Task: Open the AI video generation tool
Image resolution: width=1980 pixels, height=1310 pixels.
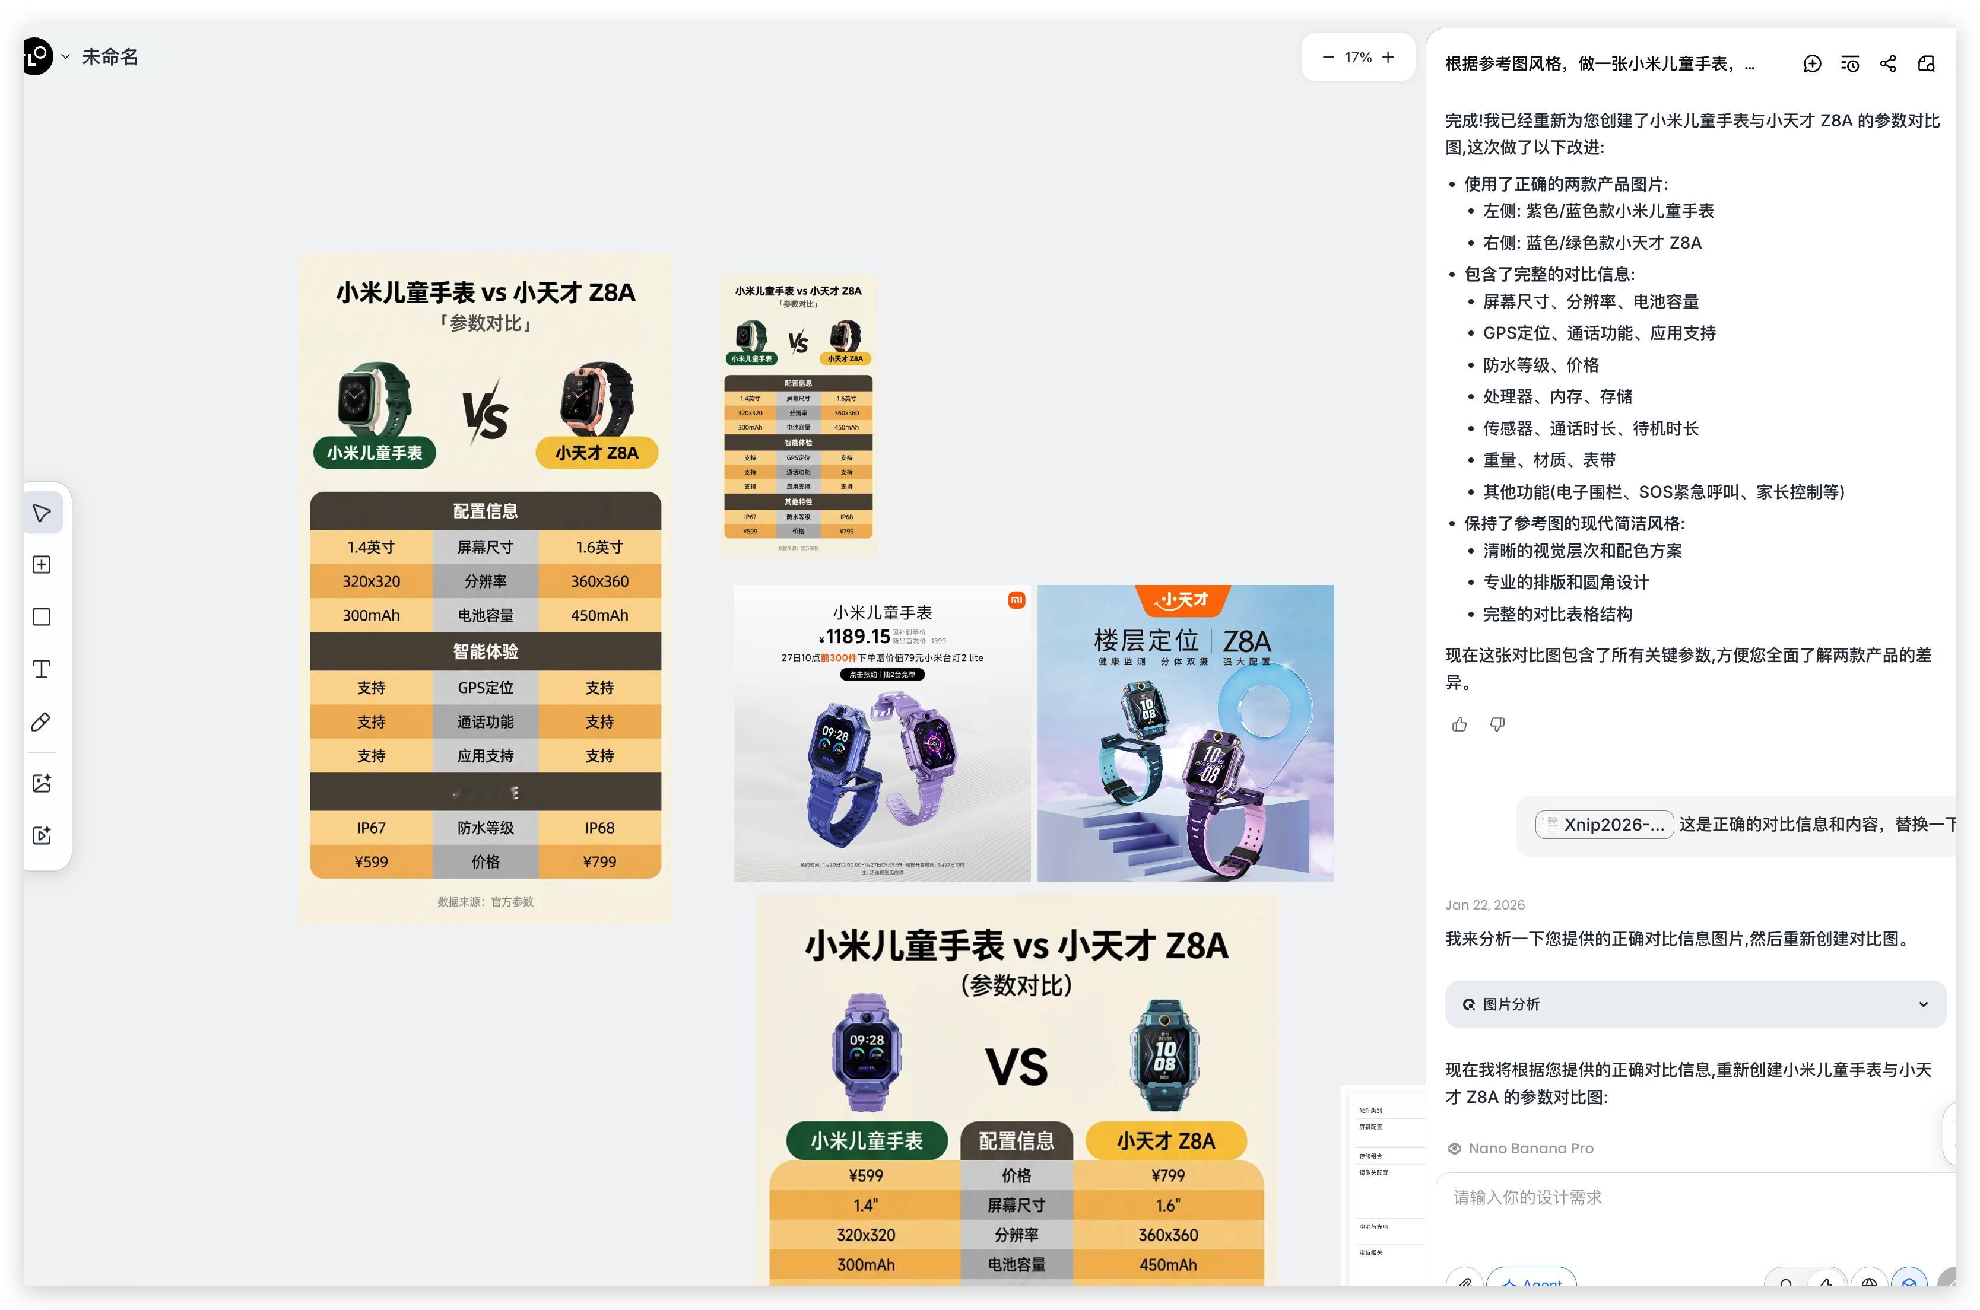Action: [42, 835]
